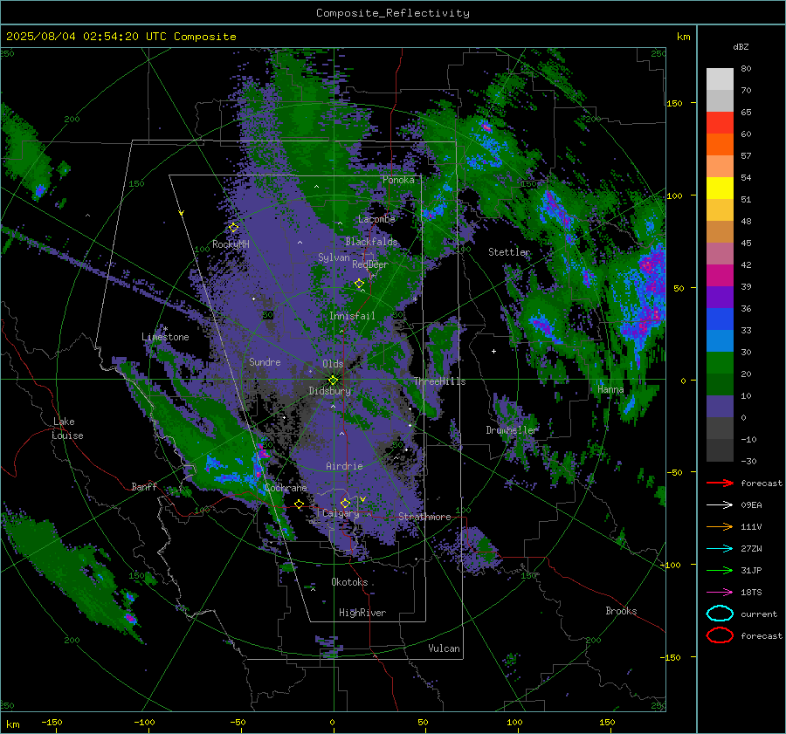Select the bright orange swatch below 60 label

[720, 144]
